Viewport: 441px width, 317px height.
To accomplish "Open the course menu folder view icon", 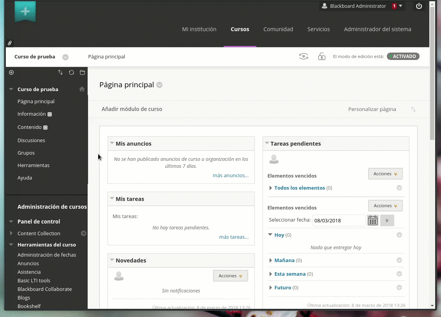I will pyautogui.click(x=82, y=72).
